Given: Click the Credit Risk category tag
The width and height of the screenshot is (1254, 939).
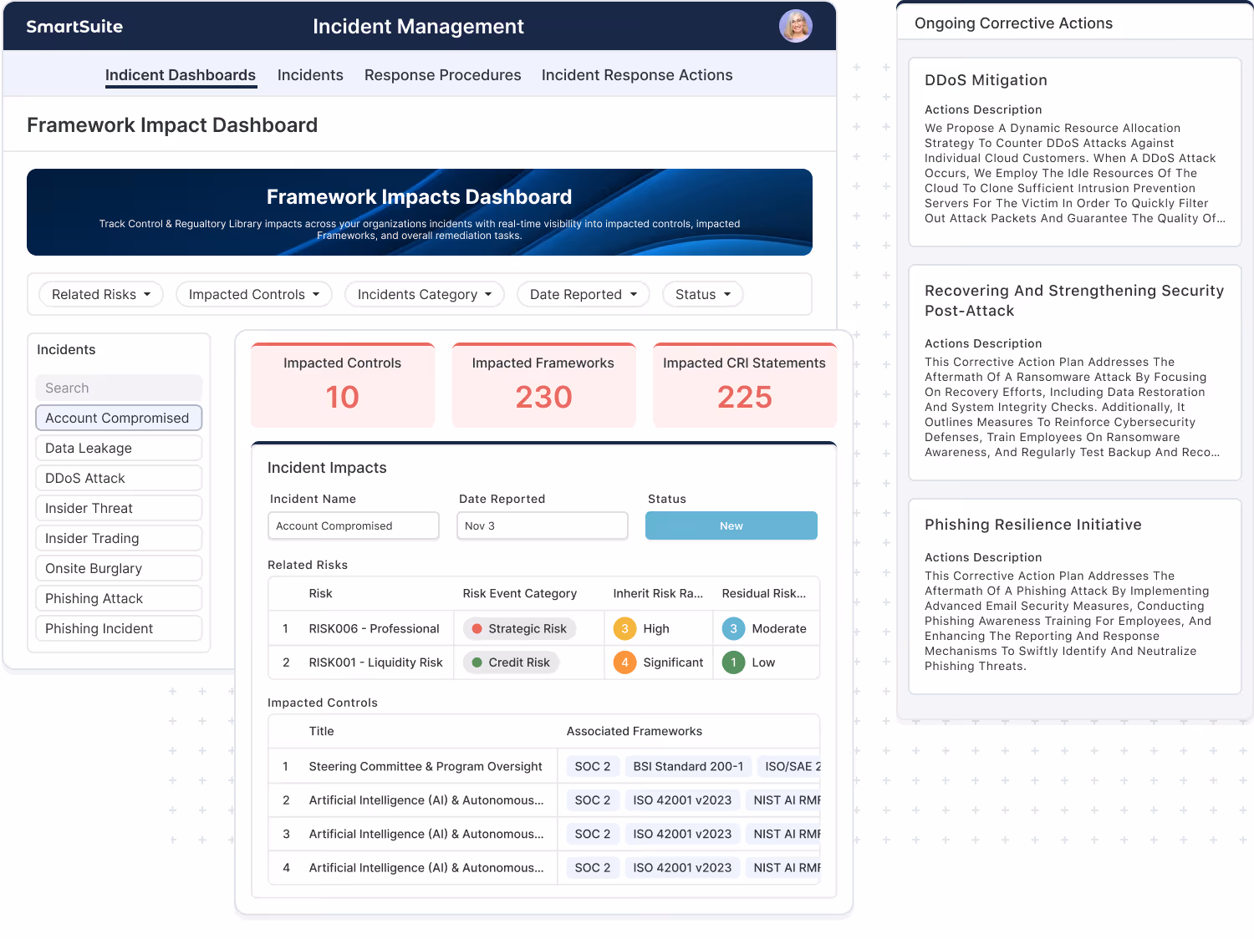Looking at the screenshot, I should 511,662.
